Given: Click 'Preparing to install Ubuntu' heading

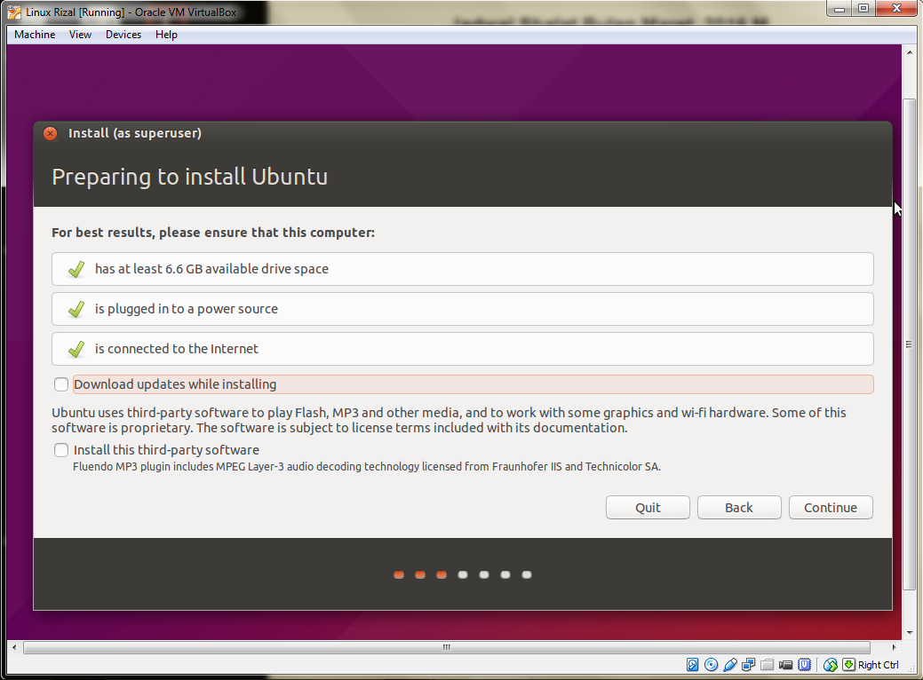Looking at the screenshot, I should click(189, 177).
